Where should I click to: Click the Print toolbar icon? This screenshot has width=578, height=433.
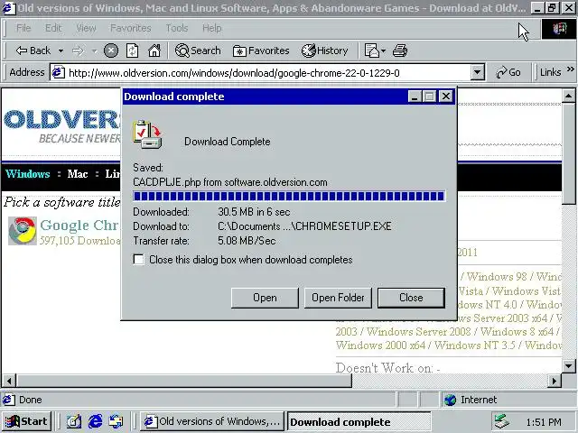[400, 51]
